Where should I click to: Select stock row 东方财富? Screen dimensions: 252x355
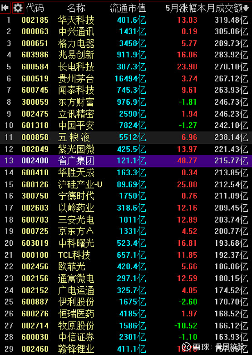tap(126, 102)
